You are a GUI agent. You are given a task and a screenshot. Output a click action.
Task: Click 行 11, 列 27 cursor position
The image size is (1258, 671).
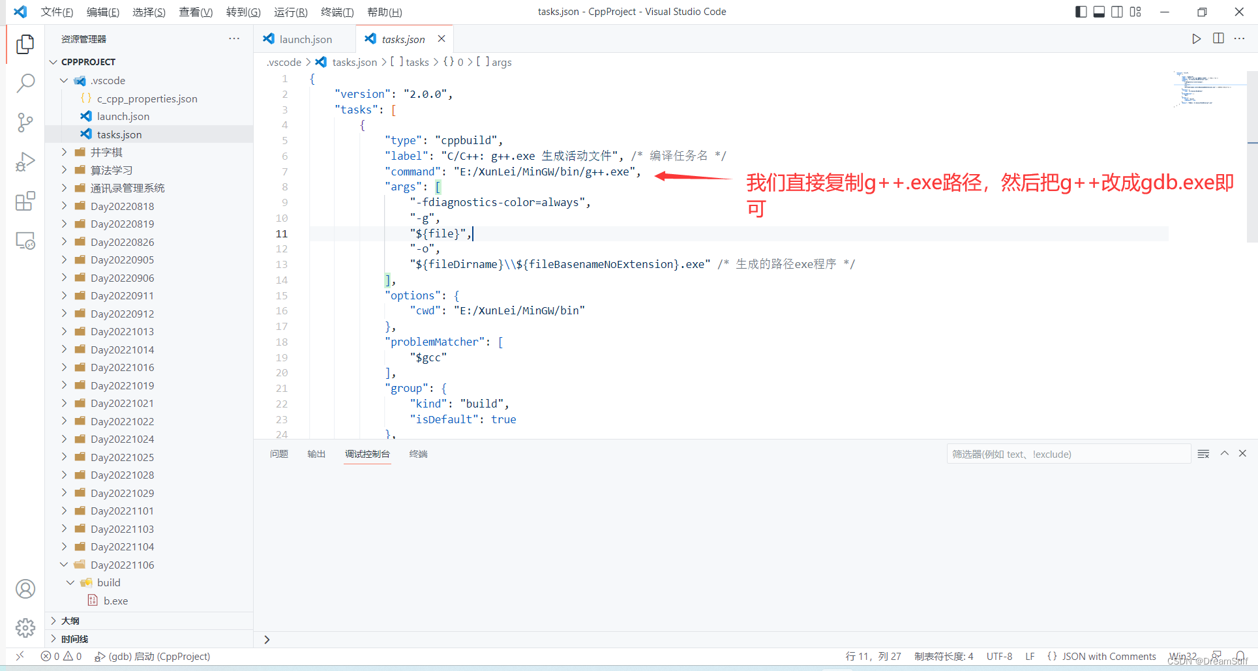click(873, 656)
